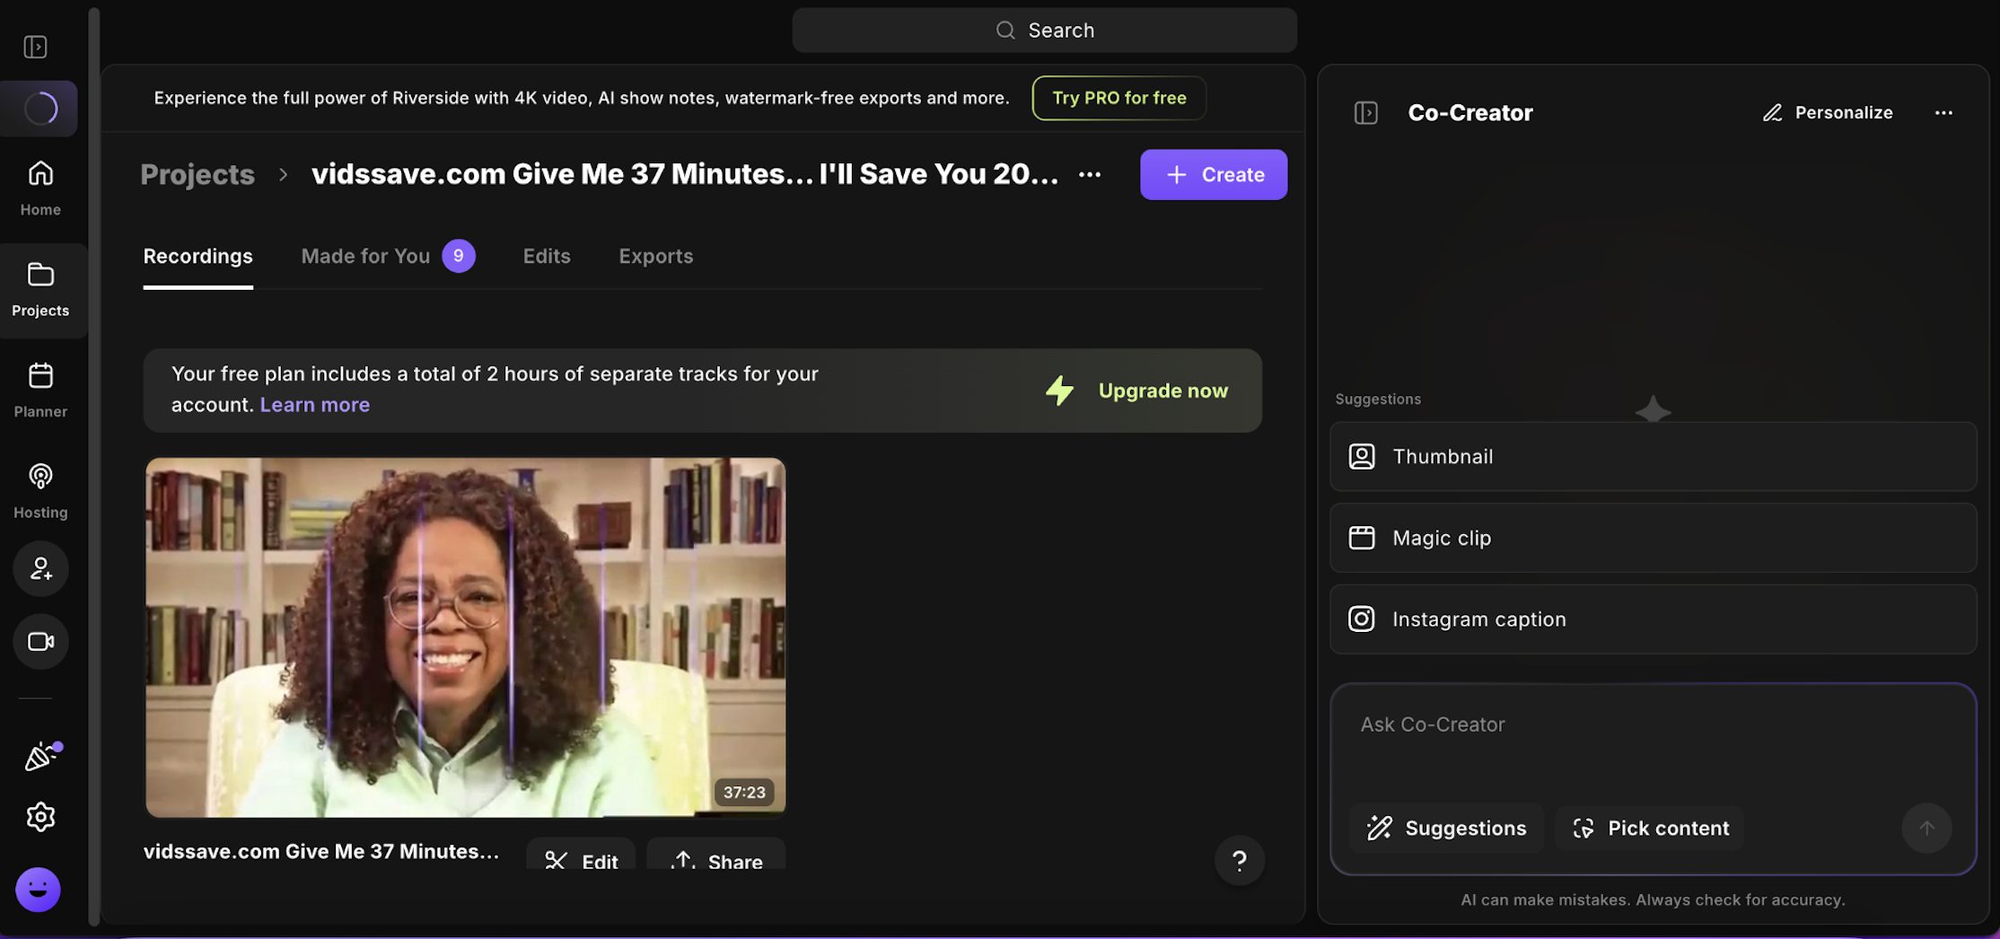
Task: Open the Learn more link
Action: point(315,405)
